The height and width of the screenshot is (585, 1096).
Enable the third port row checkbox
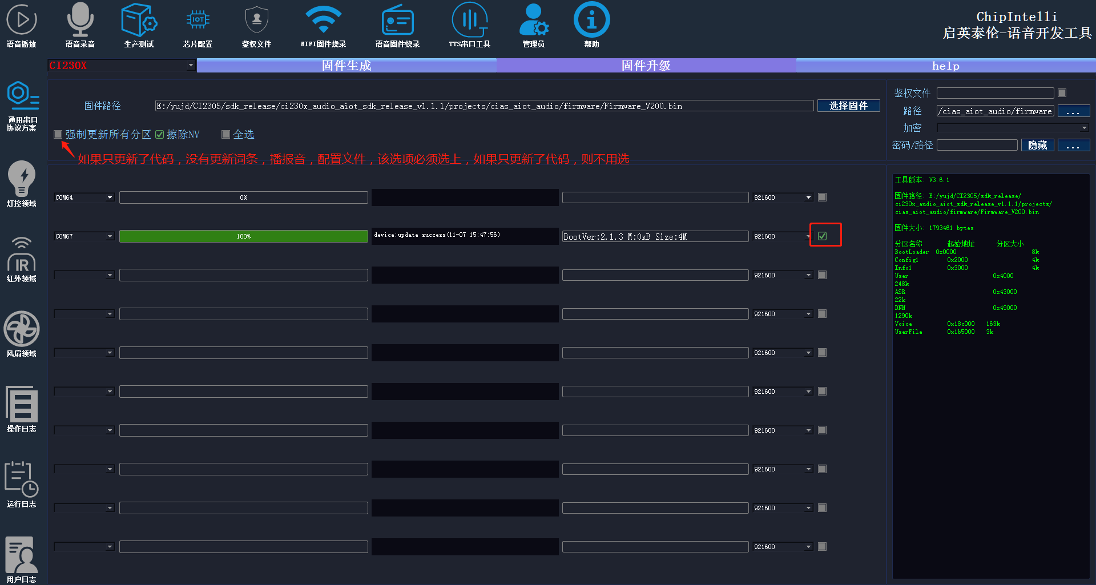tap(822, 275)
